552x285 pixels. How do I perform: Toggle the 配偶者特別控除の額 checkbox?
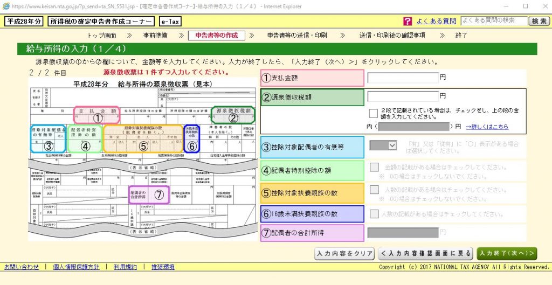[374, 167]
